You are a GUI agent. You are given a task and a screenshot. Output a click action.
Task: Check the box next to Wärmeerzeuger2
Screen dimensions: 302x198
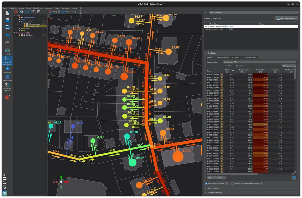tap(27, 26)
